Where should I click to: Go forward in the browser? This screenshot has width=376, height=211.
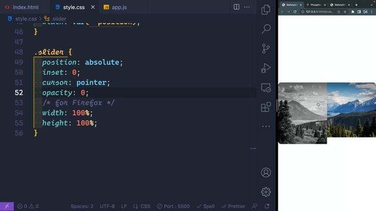coord(288,12)
